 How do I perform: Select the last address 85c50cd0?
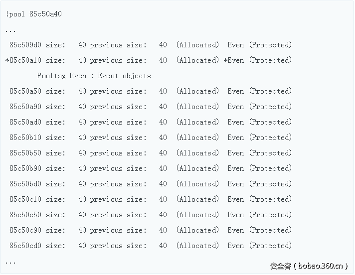click(x=25, y=246)
